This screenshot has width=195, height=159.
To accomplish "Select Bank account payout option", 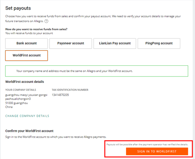I will click(x=26, y=43).
